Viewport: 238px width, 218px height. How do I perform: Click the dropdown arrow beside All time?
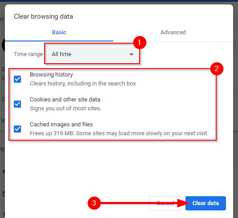(x=131, y=54)
